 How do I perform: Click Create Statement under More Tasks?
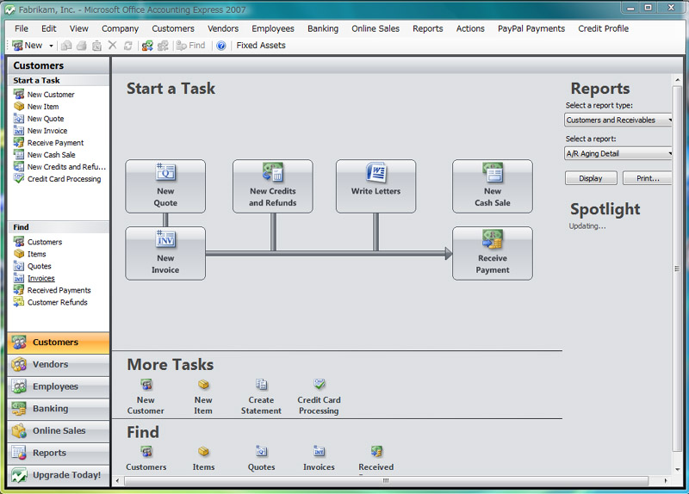pyautogui.click(x=261, y=397)
